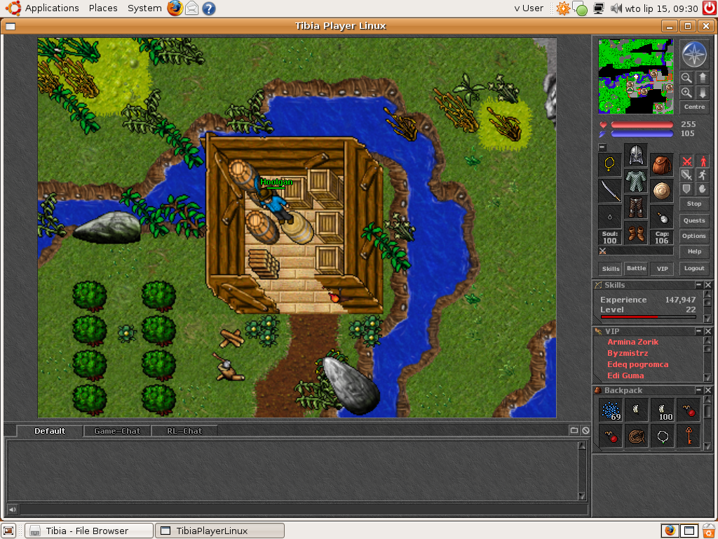Image resolution: width=718 pixels, height=539 pixels.
Task: Click the Backpack panel scrollbar thumb
Action: click(707, 411)
